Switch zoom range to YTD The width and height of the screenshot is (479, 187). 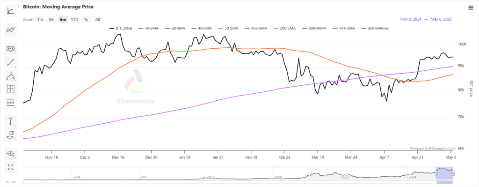pos(74,19)
